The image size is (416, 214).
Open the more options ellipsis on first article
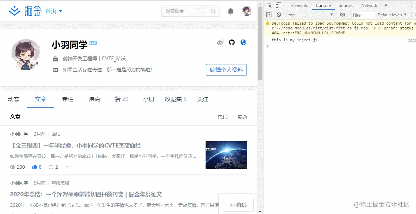tap(68, 167)
